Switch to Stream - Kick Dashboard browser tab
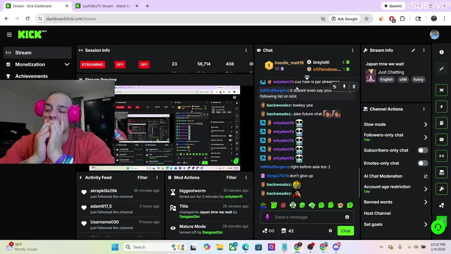Viewport: 451px width, 254px height. (37, 6)
